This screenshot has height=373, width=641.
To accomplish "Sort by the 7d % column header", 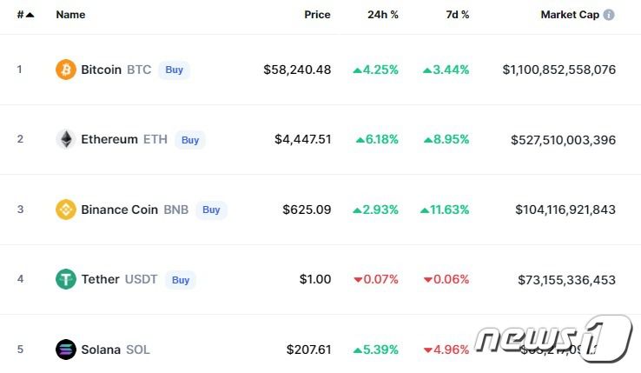I will click(456, 15).
